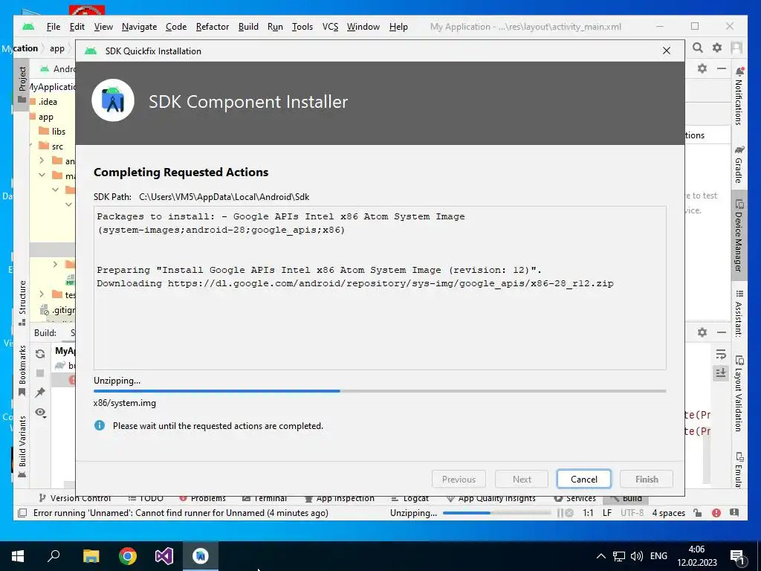
Task: Open the Refactor menu
Action: tap(213, 27)
